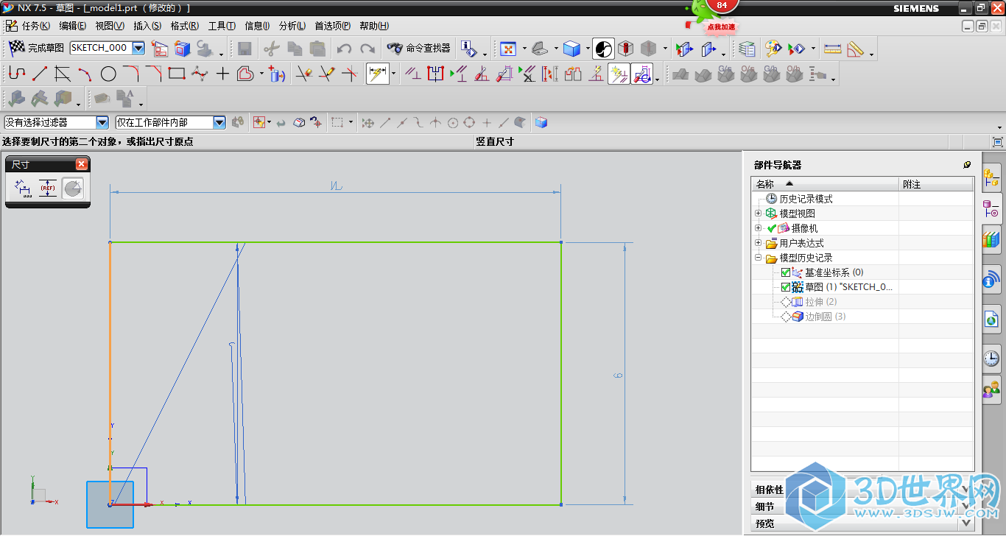This screenshot has width=1006, height=536.
Task: Open the 编辑(E) menu
Action: tap(73, 26)
